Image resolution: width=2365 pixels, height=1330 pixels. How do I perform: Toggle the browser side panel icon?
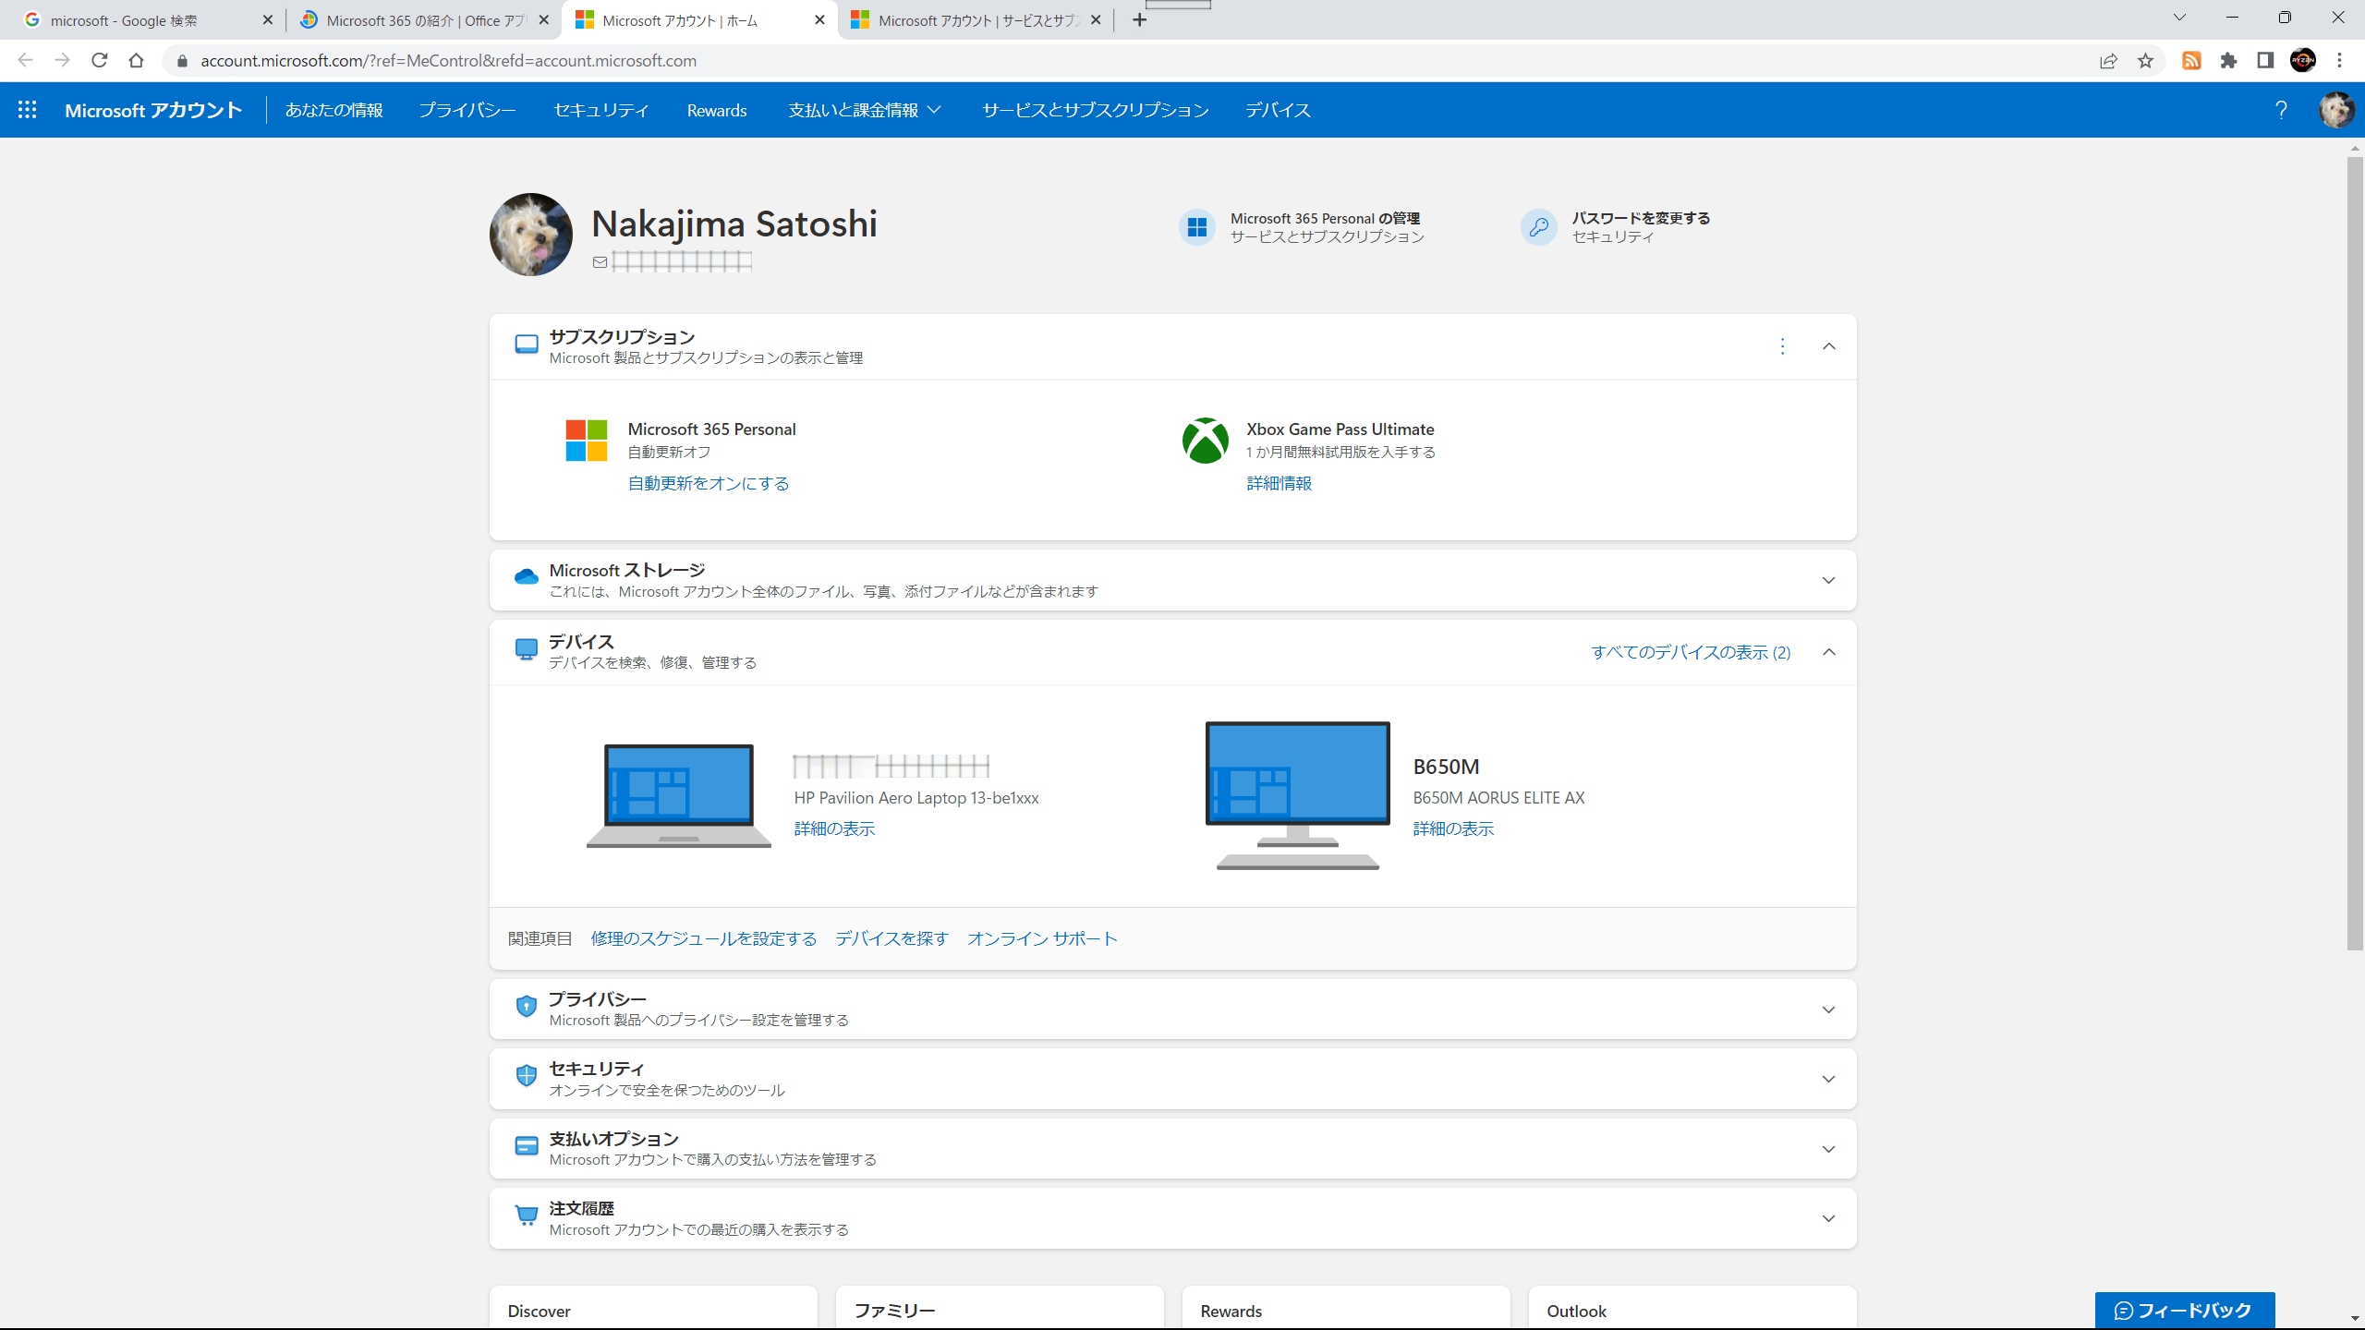[2265, 60]
